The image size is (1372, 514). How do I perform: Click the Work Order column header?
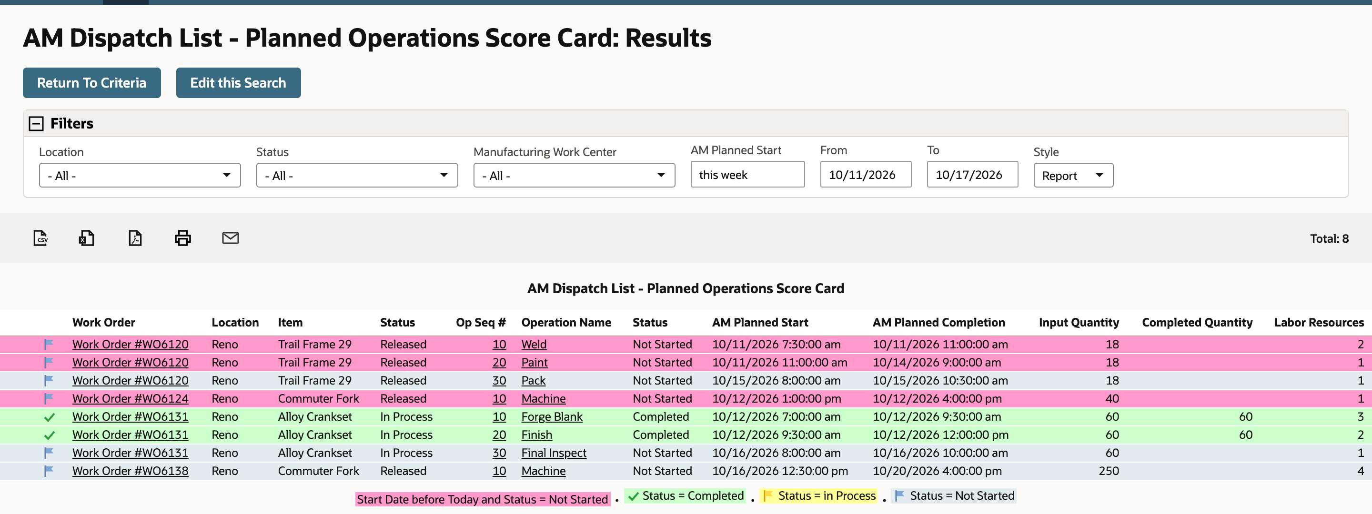(104, 323)
